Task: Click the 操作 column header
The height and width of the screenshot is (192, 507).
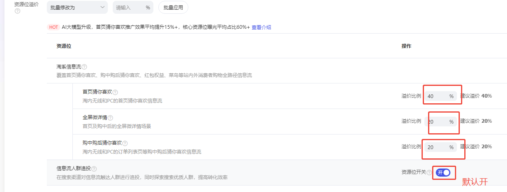Action: [406, 46]
